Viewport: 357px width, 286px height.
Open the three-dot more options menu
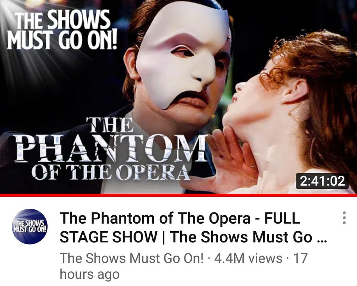344,218
